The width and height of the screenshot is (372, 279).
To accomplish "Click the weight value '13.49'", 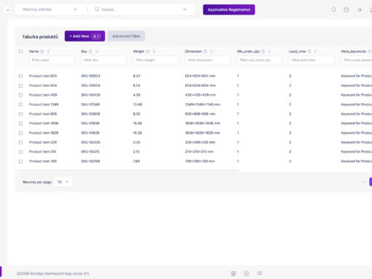I will pos(137,104).
